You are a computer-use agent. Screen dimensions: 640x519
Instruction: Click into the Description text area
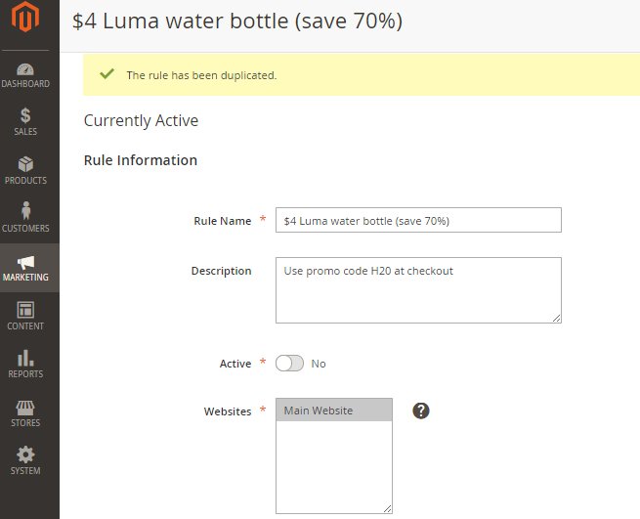point(418,290)
